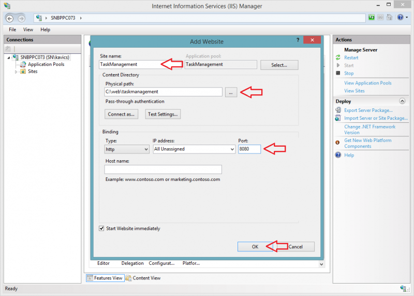414x296 pixels.
Task: Click the Physical path text field
Action: [x=164, y=92]
